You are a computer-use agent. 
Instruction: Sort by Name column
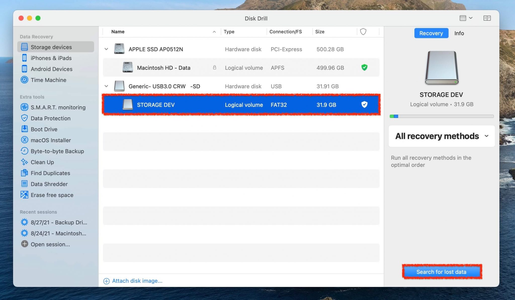[162, 32]
